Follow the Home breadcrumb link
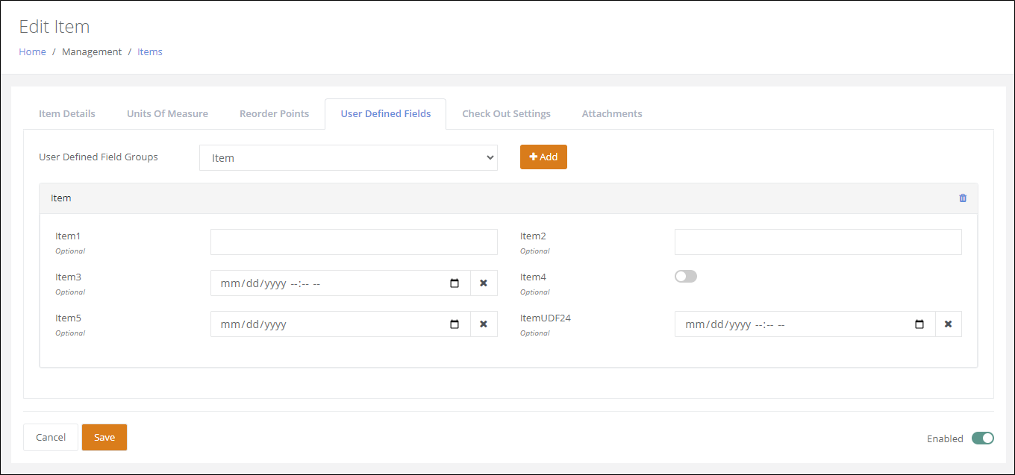 tap(32, 52)
